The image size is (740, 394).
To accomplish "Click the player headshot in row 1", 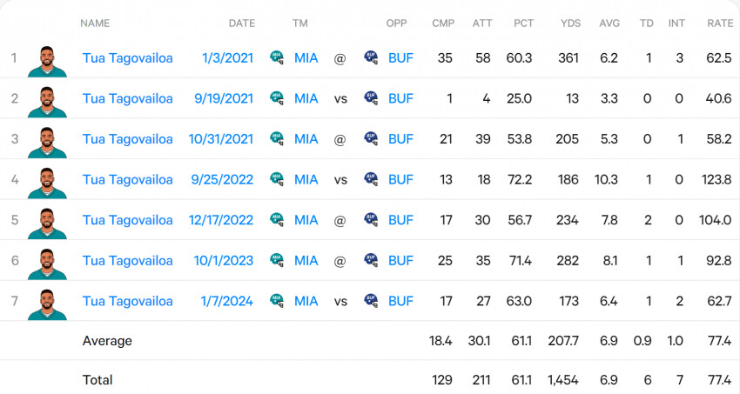I will click(x=47, y=59).
